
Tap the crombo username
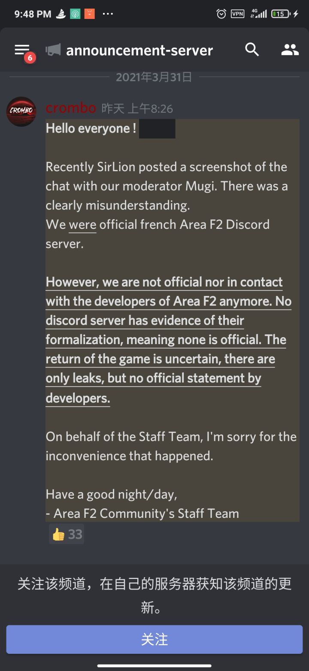click(71, 108)
